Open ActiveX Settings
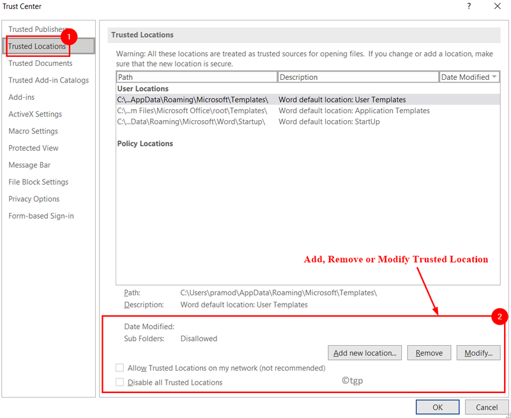Image resolution: width=511 pixels, height=418 pixels. [35, 114]
